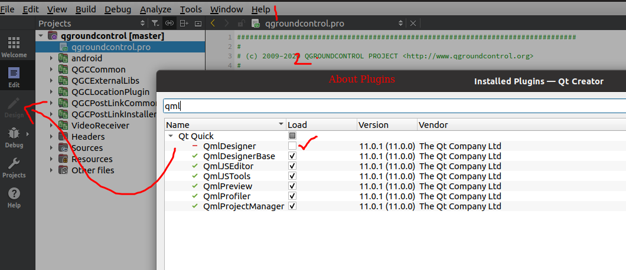Screen dimensions: 626x270
Task: Open Help mode in sidebar
Action: point(14,198)
